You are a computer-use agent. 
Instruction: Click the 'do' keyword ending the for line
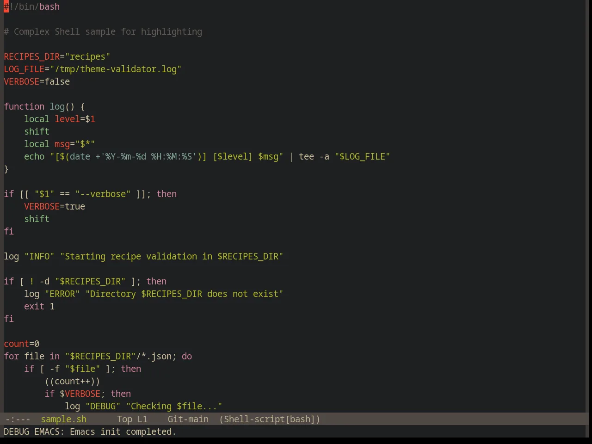187,356
